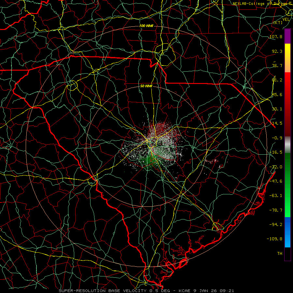
Task: Click the -63.1 velocity scale value
Action: point(276,196)
